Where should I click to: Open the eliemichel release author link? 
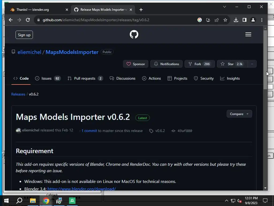pos(31,130)
